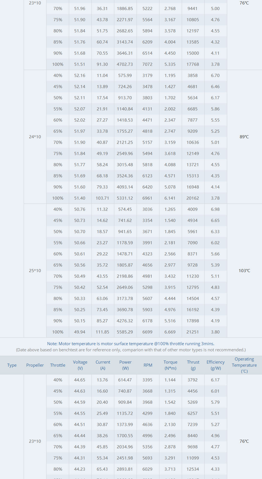
Task: Select the 24*10 propeller cell
Action: 35,137
